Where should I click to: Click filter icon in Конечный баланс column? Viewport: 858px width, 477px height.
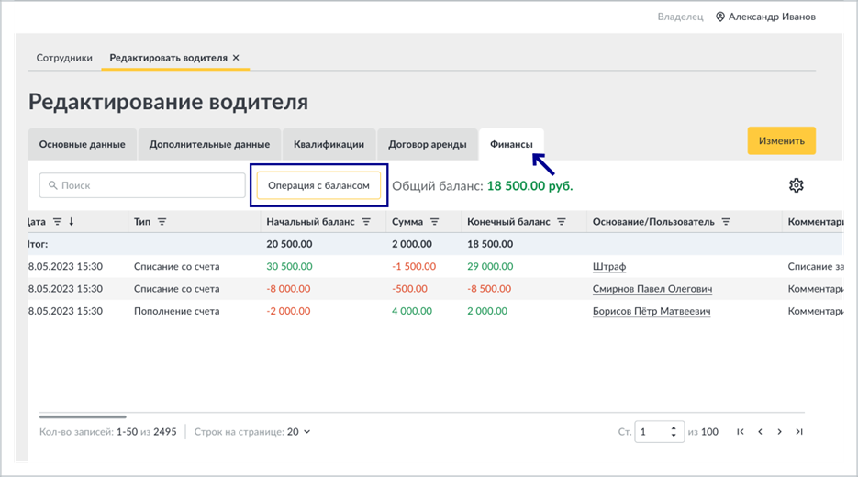(x=562, y=222)
